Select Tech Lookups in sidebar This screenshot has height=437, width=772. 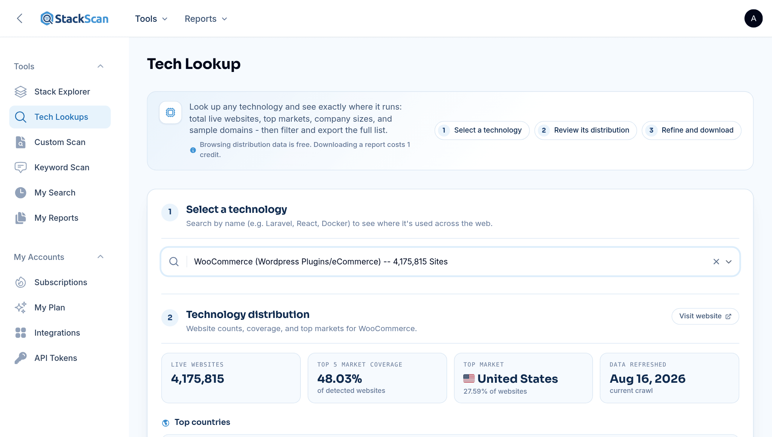[60, 117]
